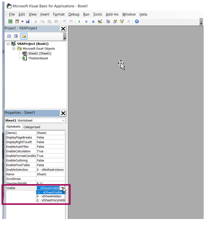Click Insert UserForm toolbar icon
This screenshot has height=225, width=207.
pyautogui.click(x=17, y=21)
